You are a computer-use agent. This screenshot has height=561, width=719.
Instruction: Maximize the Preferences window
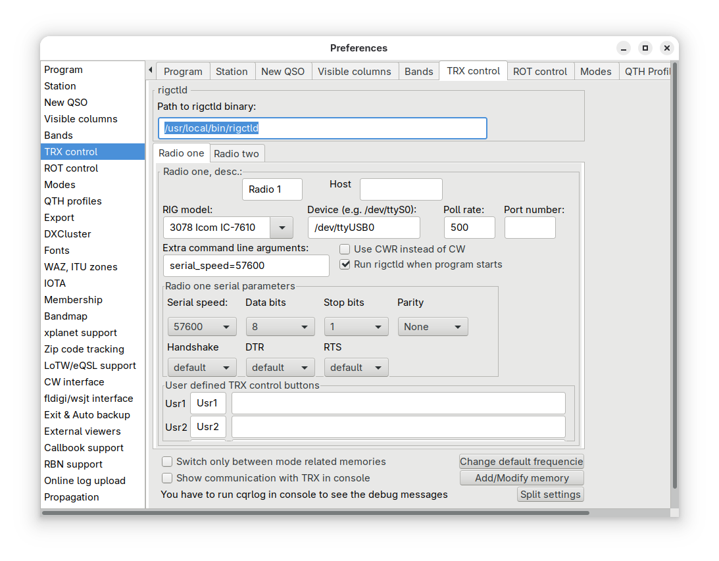click(x=645, y=48)
